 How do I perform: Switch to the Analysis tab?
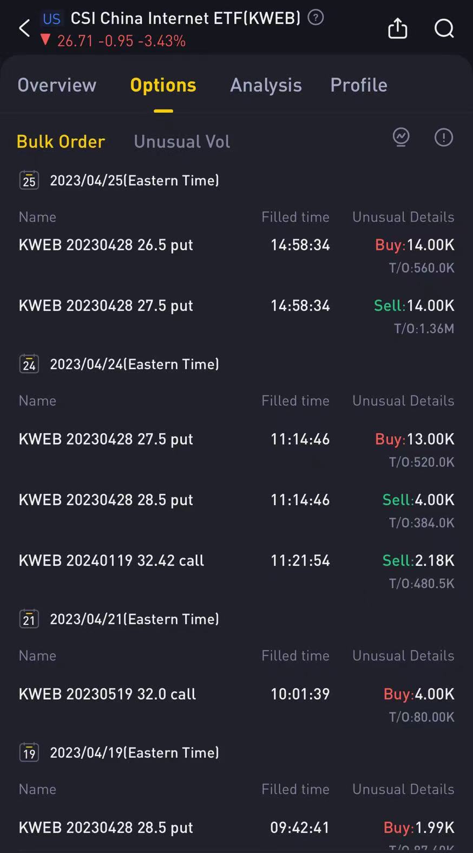coord(266,85)
